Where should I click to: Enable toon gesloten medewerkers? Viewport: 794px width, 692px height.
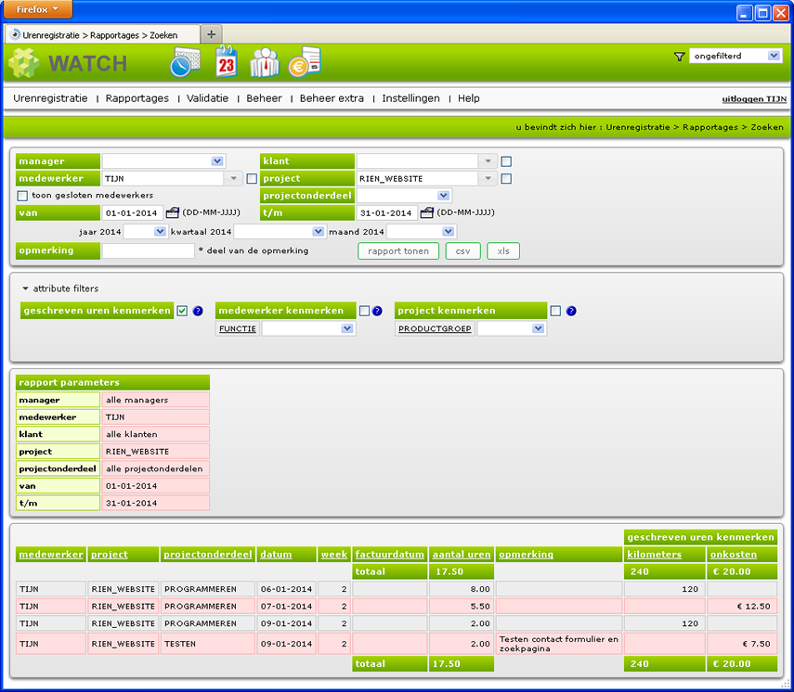tap(22, 195)
